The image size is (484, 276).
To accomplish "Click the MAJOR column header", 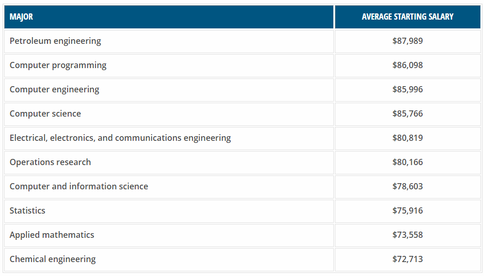I will tap(21, 17).
